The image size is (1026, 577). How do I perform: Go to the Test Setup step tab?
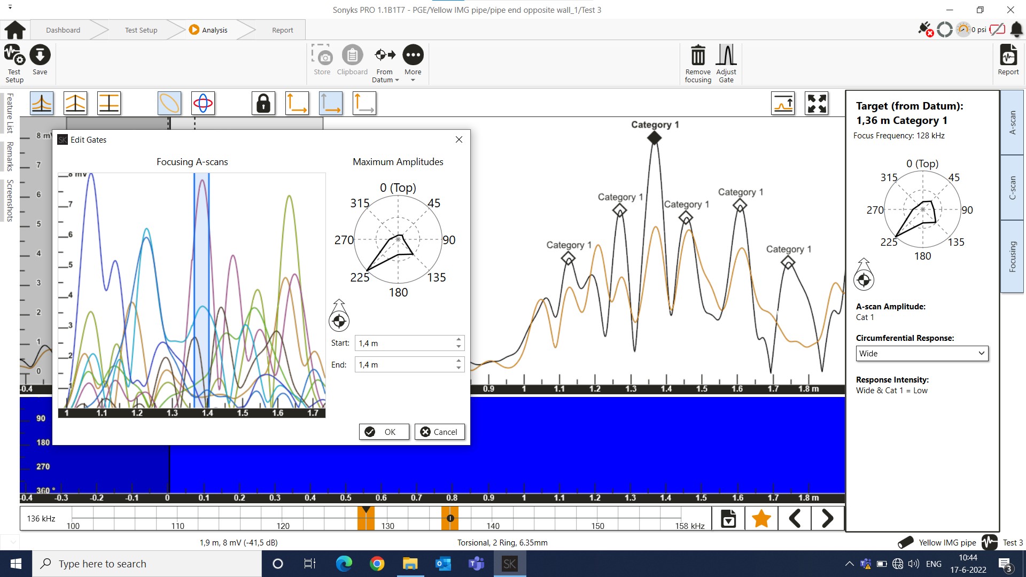click(x=141, y=30)
